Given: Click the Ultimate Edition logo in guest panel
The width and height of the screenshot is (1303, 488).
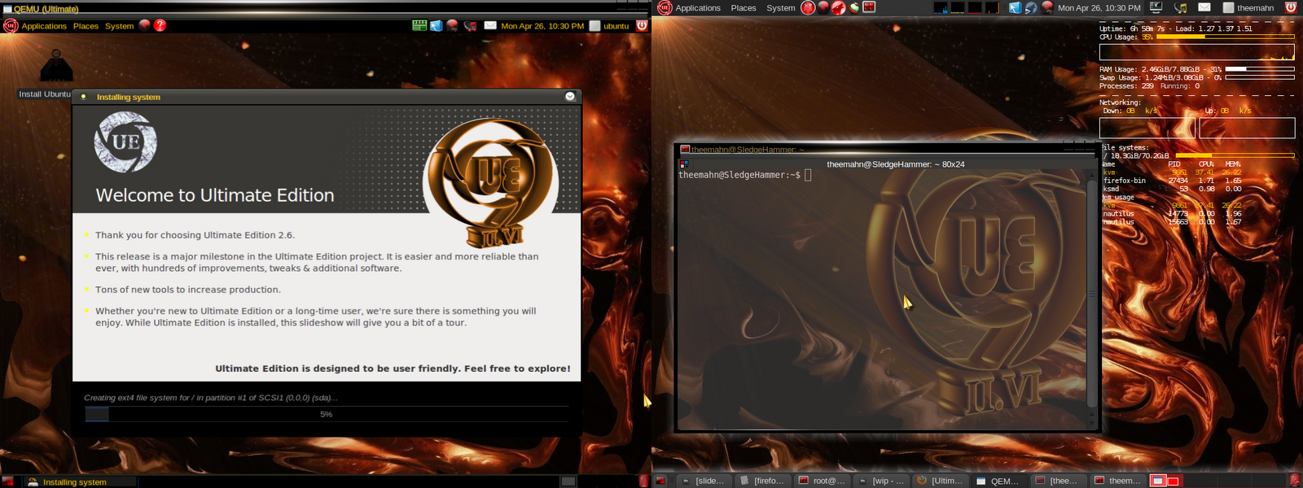Looking at the screenshot, I should point(11,26).
